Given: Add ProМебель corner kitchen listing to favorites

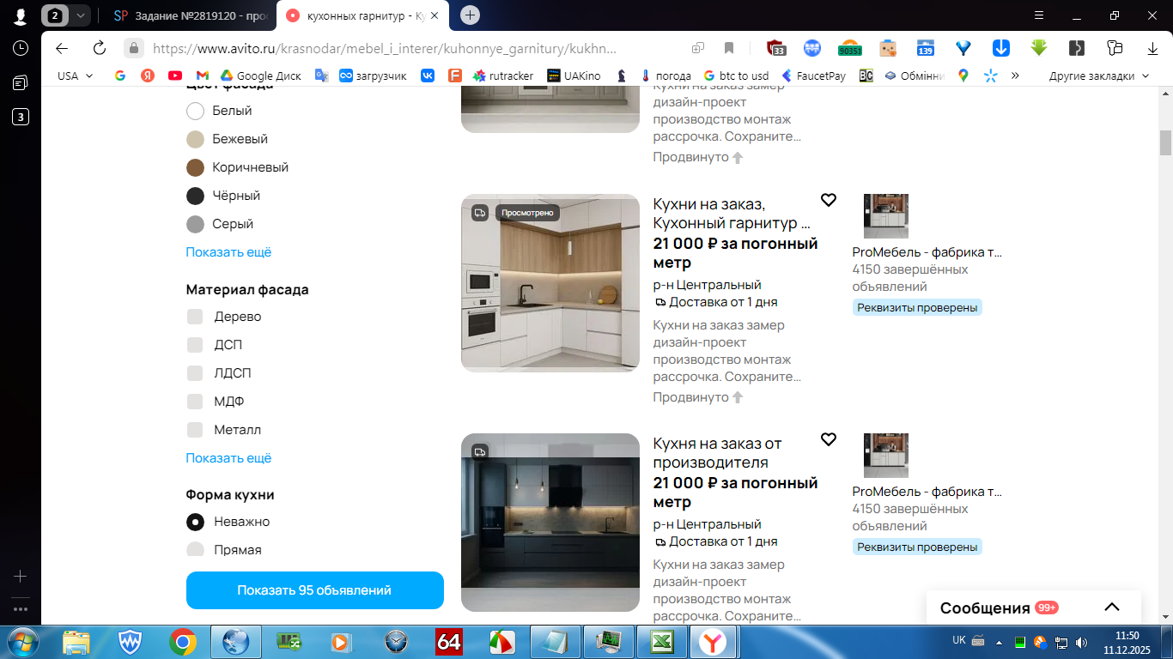Looking at the screenshot, I should click(x=829, y=200).
